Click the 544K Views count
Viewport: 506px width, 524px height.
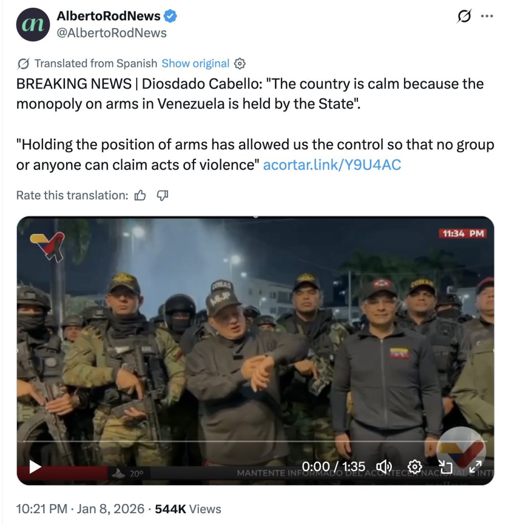tap(188, 509)
